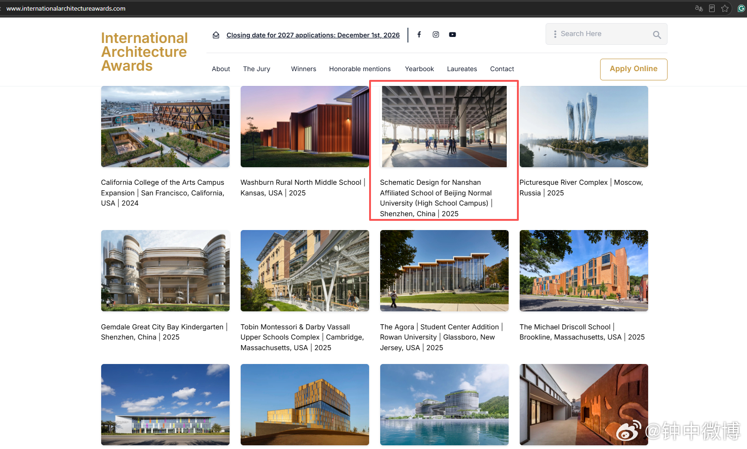Open The Jury menu item
Screen dimensions: 747x449
coord(256,69)
